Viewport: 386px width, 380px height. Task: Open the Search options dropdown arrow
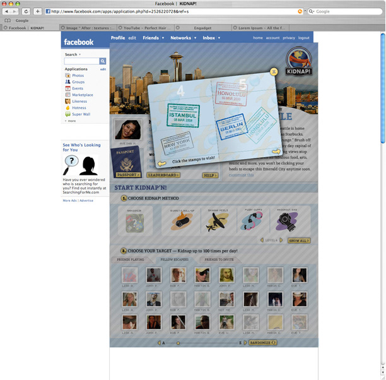(x=79, y=54)
